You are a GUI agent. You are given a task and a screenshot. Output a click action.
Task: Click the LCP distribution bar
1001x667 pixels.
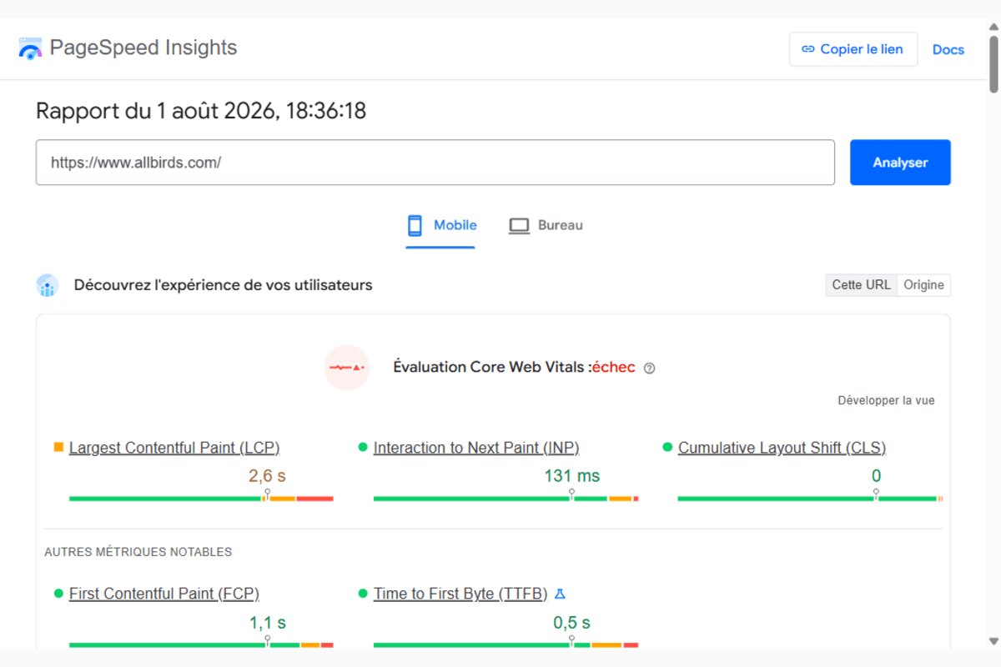click(201, 499)
